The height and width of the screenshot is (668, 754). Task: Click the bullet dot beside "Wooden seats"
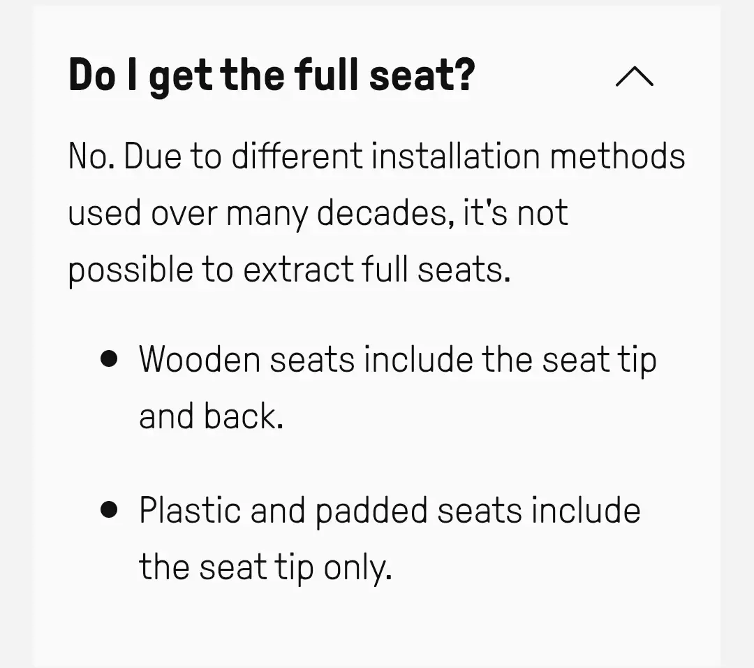click(108, 360)
